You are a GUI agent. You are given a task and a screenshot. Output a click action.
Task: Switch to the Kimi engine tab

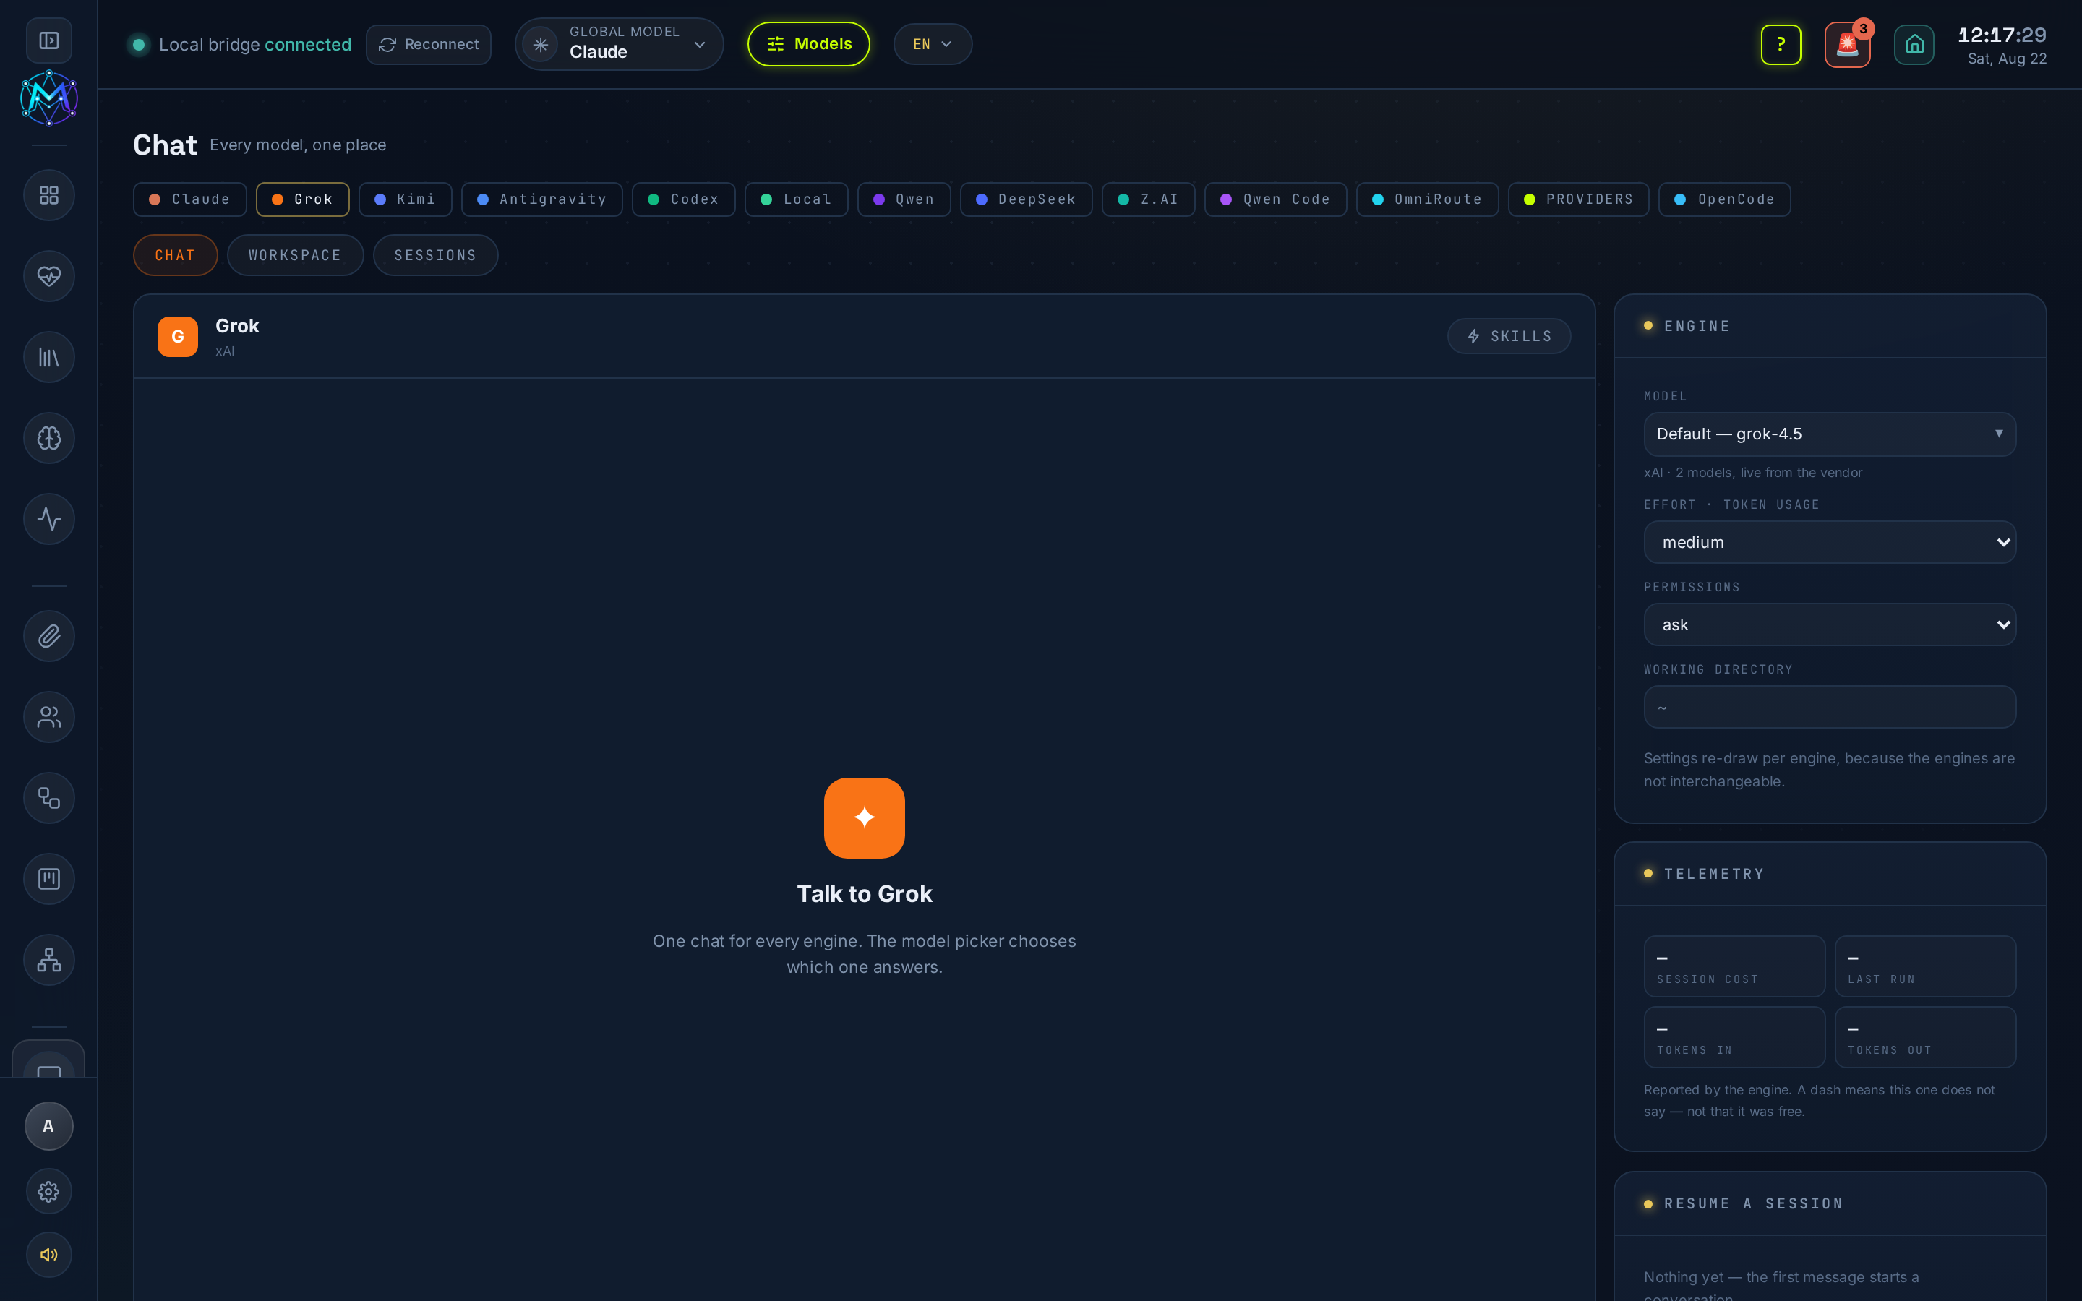(x=406, y=199)
